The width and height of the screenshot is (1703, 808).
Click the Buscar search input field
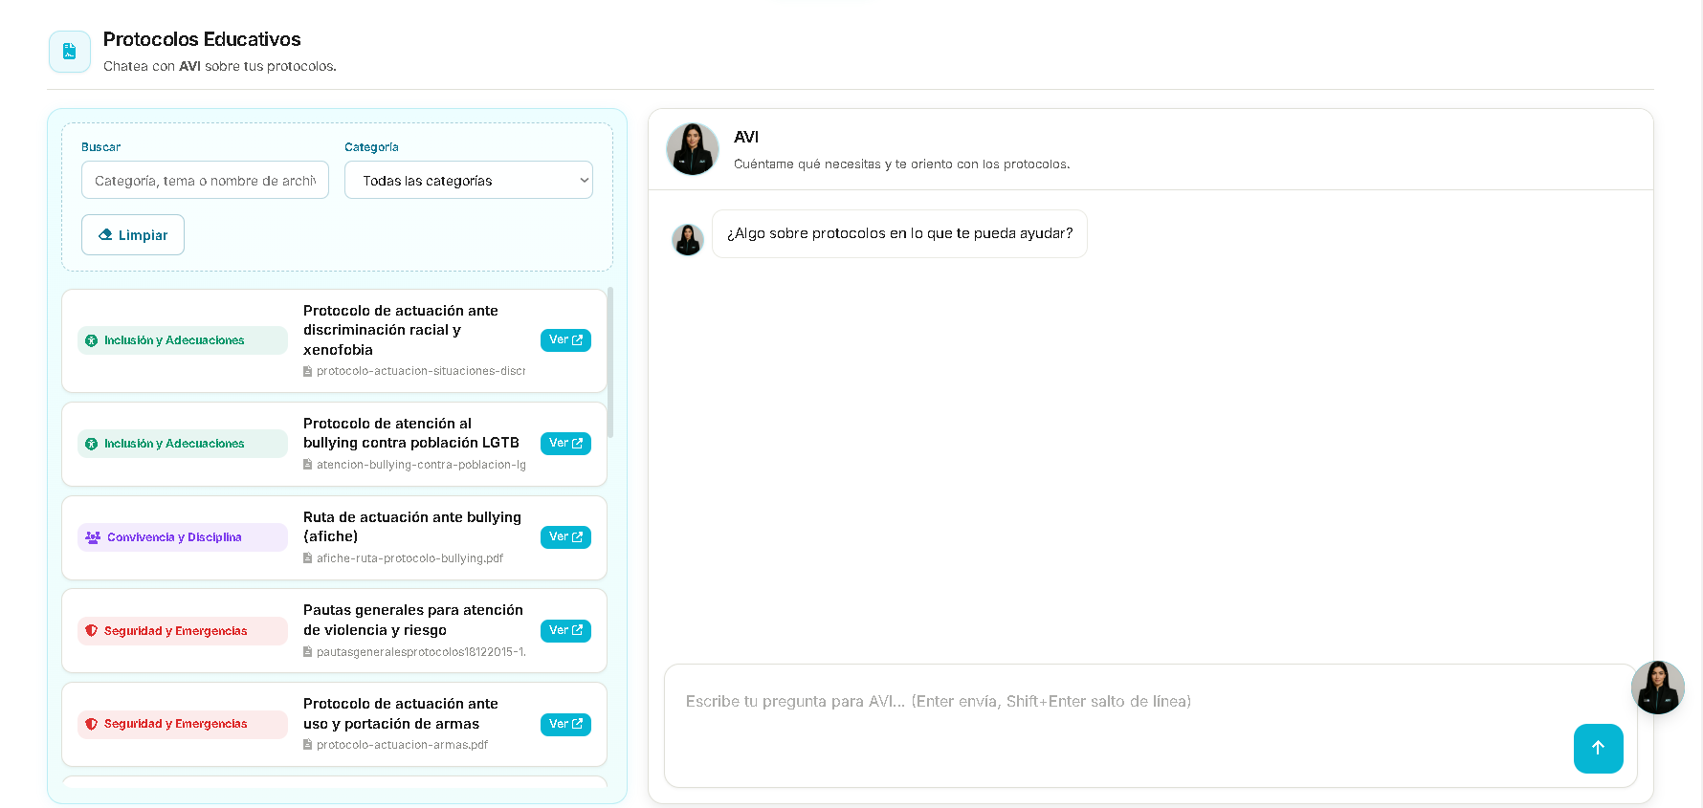pos(205,180)
